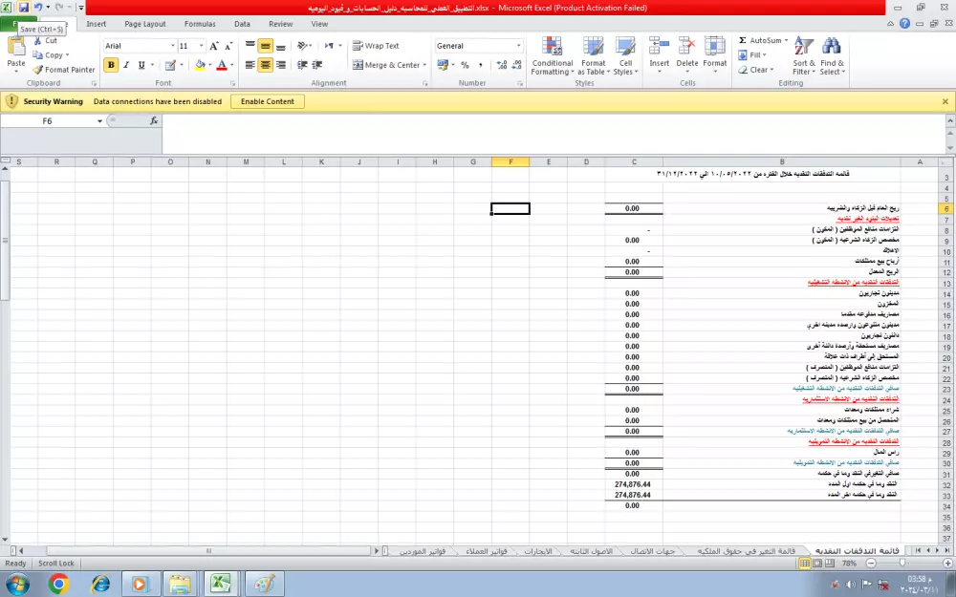The width and height of the screenshot is (956, 597).
Task: Click the Zoom Out minus button
Action: [x=871, y=564]
